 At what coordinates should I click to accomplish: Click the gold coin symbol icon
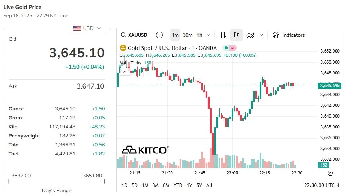[123, 48]
